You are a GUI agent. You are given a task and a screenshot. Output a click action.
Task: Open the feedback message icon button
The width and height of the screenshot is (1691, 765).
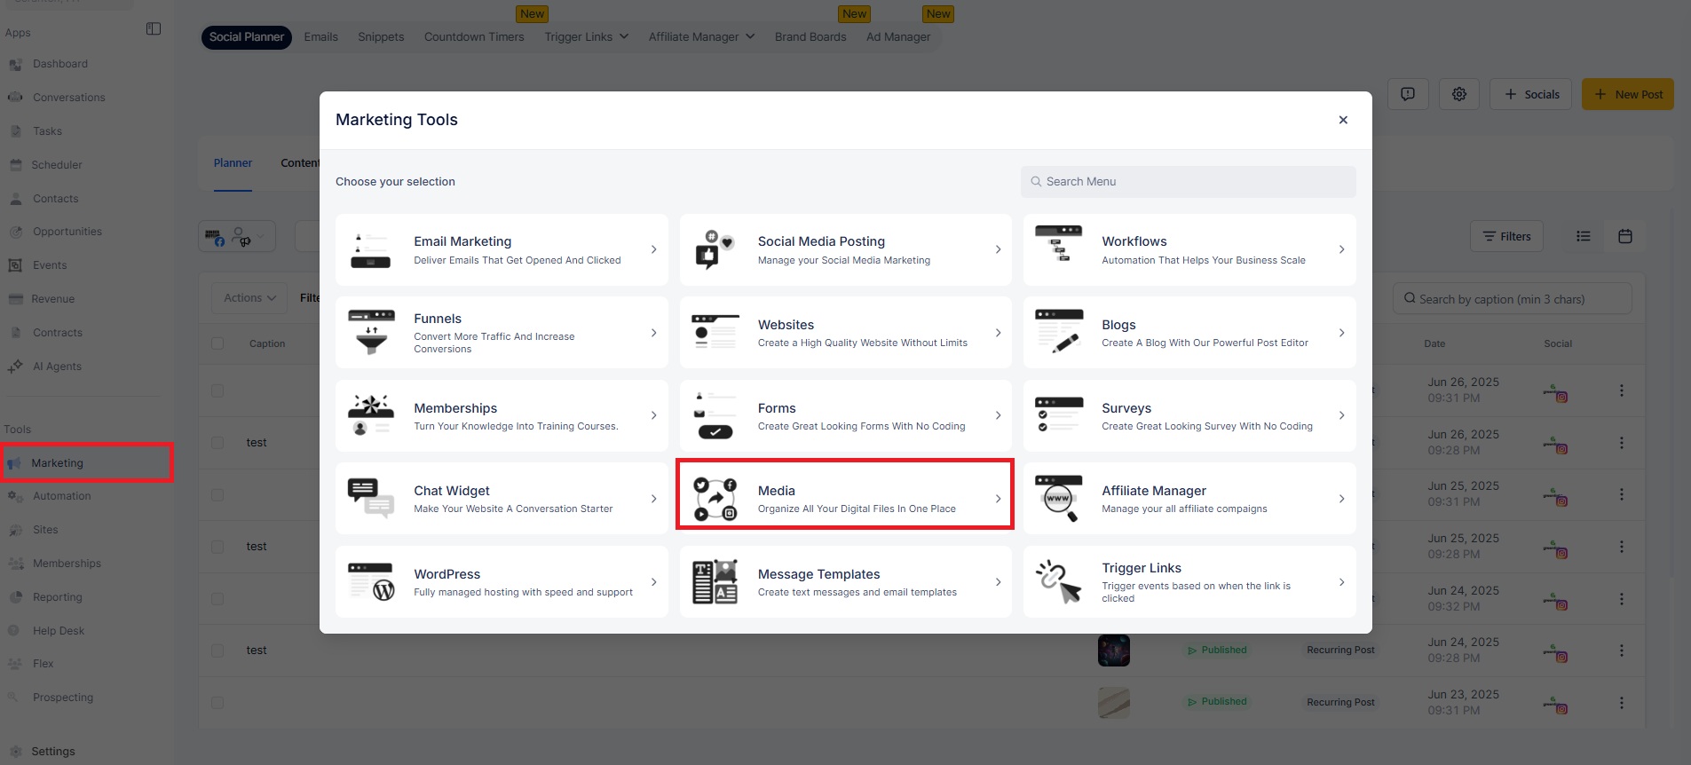1408,94
